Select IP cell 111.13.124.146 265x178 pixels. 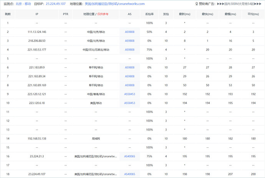click(x=37, y=32)
